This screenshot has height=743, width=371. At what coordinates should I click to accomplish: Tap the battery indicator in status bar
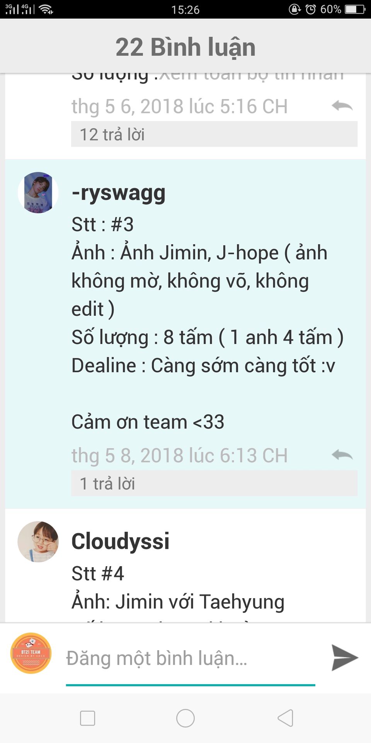tap(355, 9)
